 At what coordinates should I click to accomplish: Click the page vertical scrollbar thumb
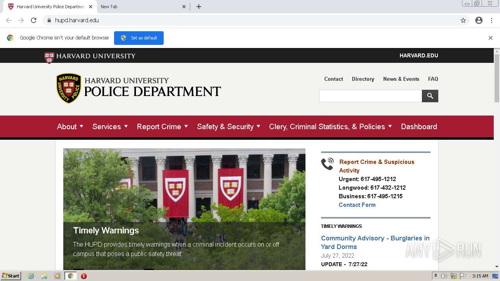click(497, 78)
